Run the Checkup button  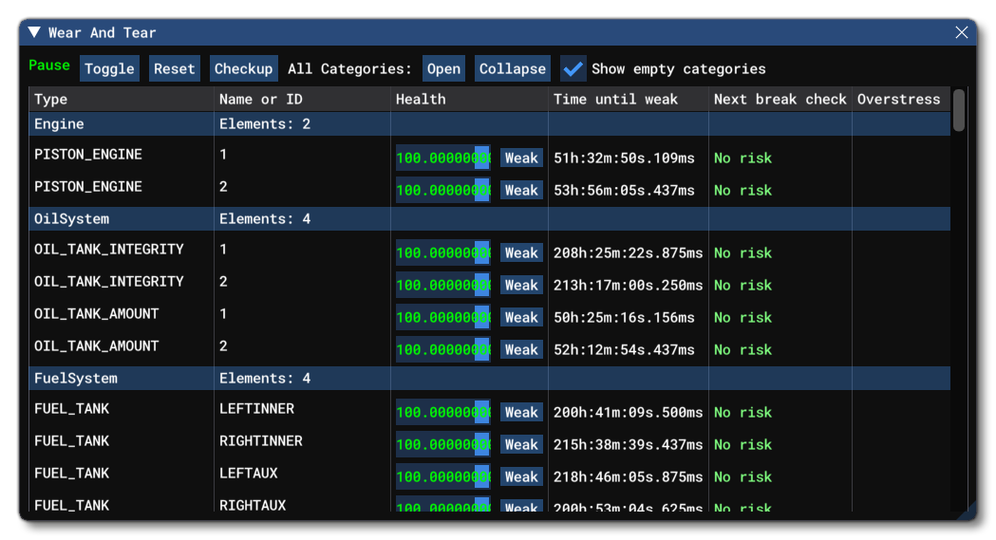[x=243, y=68]
